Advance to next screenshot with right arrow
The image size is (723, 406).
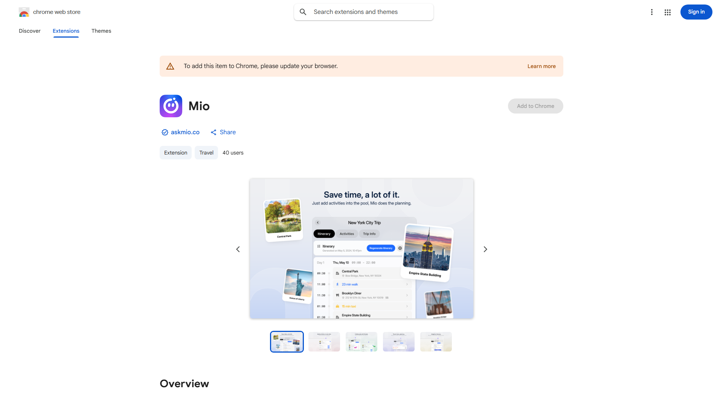pos(485,249)
